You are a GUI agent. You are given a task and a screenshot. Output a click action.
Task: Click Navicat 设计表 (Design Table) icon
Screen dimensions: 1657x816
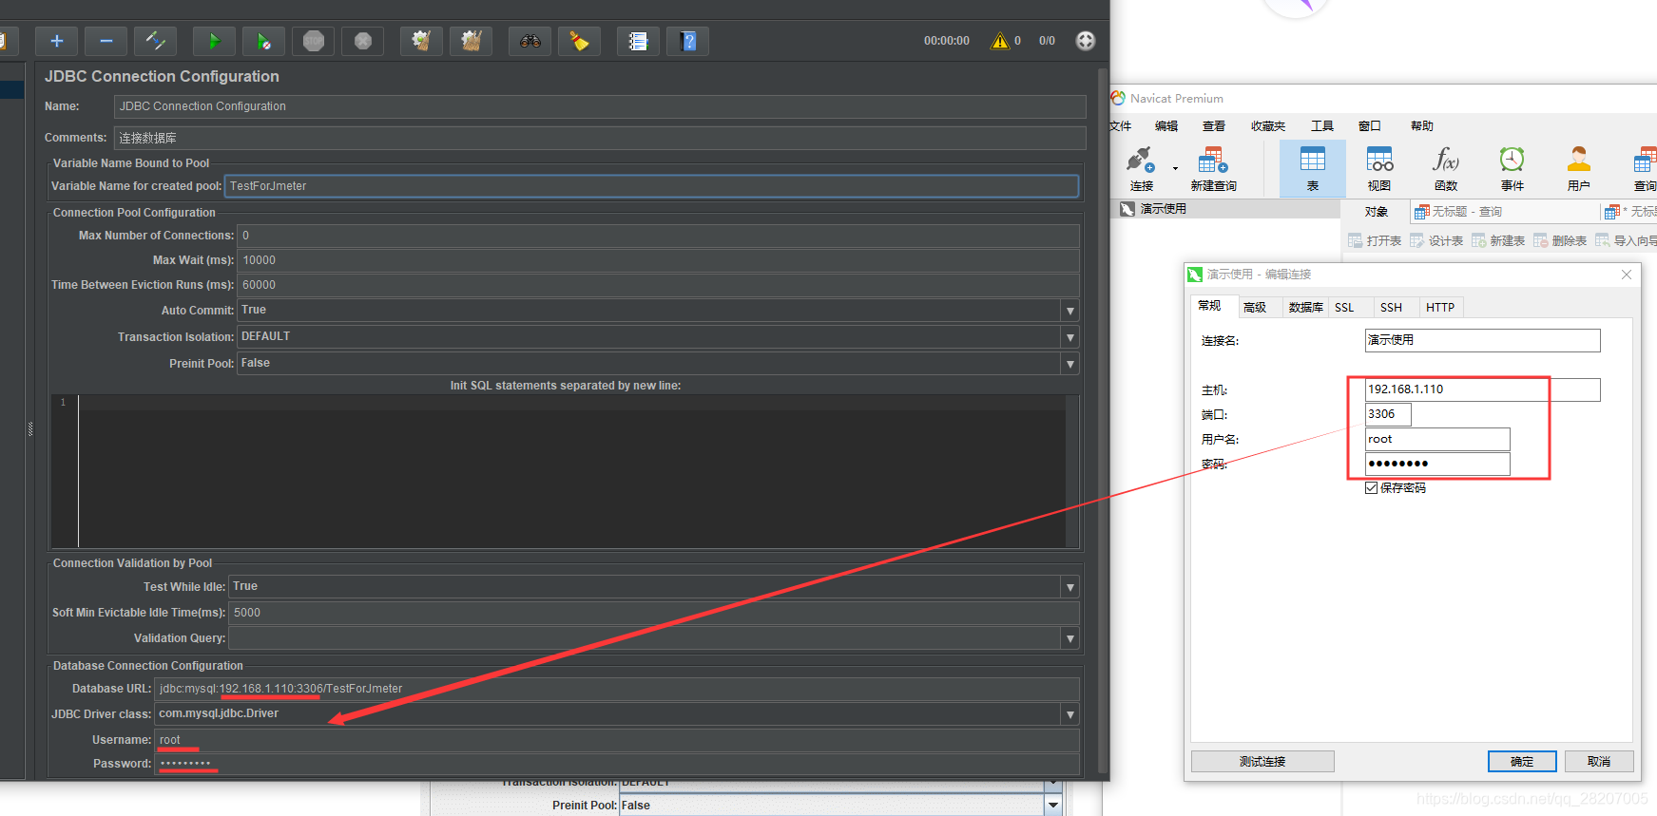[x=1436, y=240]
